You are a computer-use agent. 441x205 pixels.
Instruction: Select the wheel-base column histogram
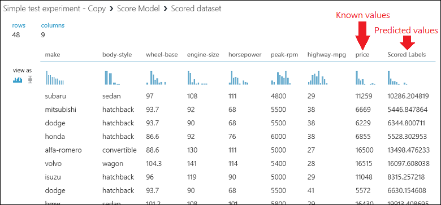click(156, 78)
